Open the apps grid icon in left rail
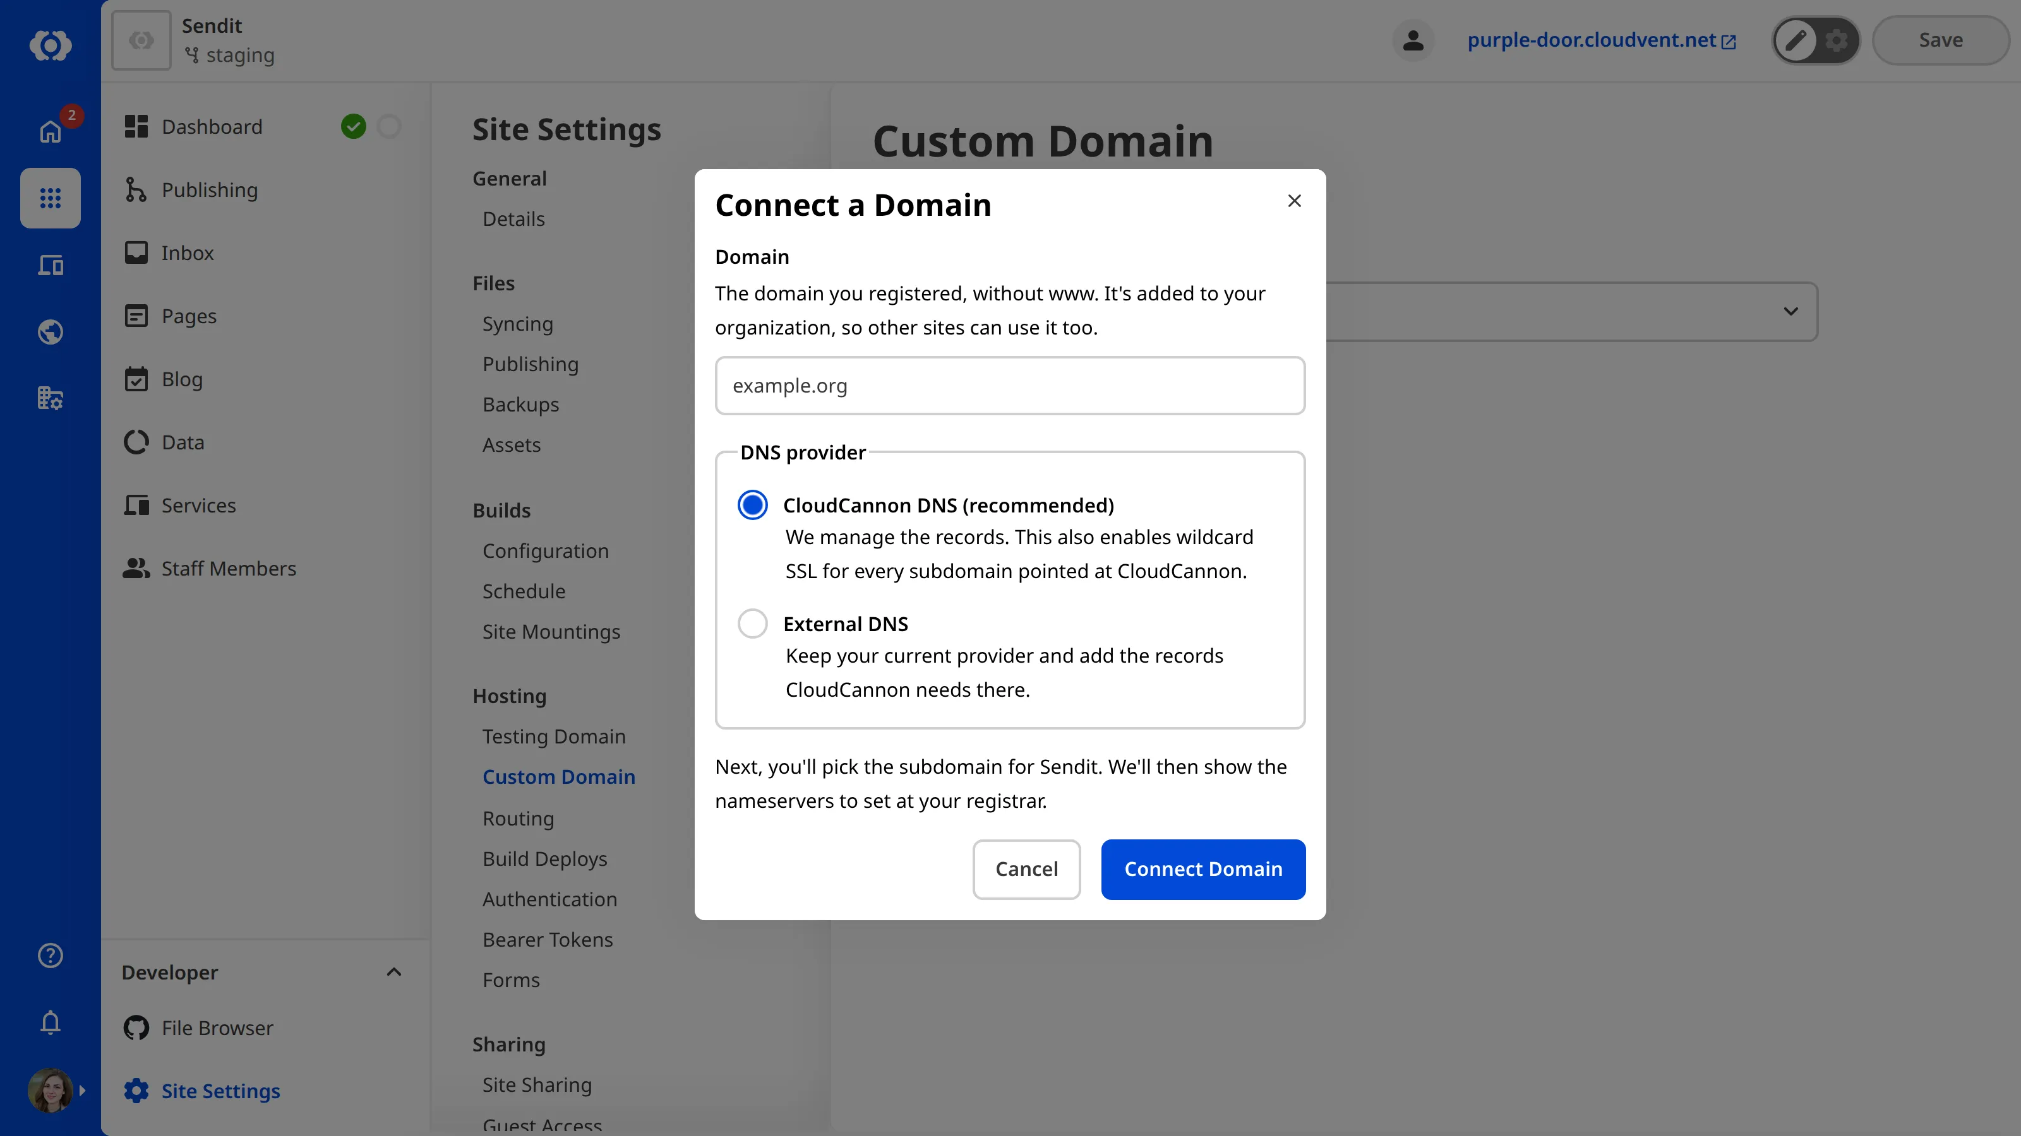This screenshot has height=1136, width=2021. 51,198
